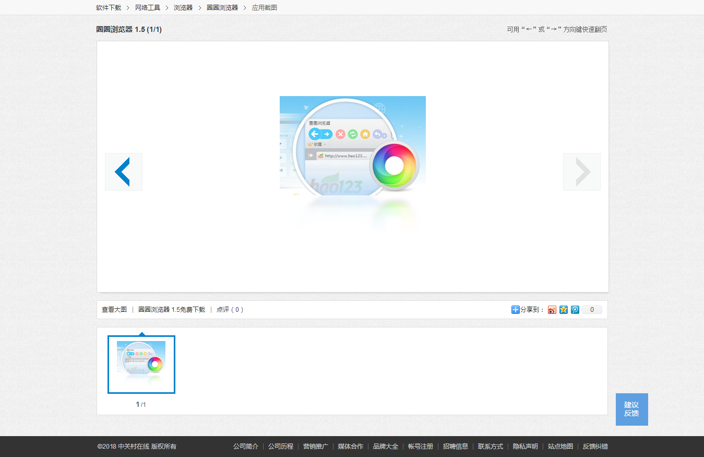
Task: Click 分享到 label
Action: click(532, 310)
